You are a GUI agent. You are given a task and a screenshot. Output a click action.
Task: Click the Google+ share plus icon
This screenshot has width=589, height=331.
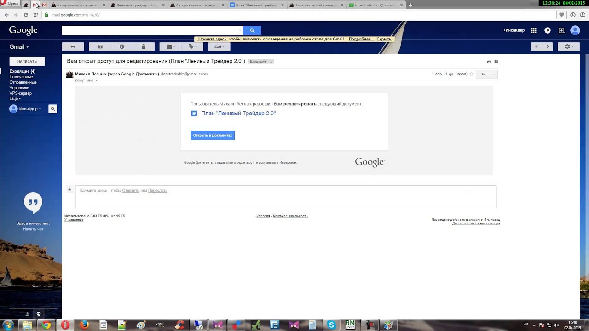(561, 30)
